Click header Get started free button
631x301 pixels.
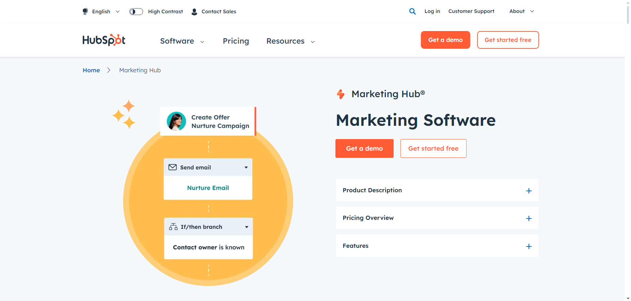coord(508,40)
